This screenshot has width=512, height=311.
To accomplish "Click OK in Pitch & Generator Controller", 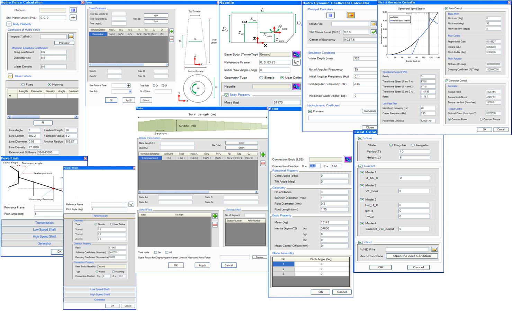I will coord(485,129).
